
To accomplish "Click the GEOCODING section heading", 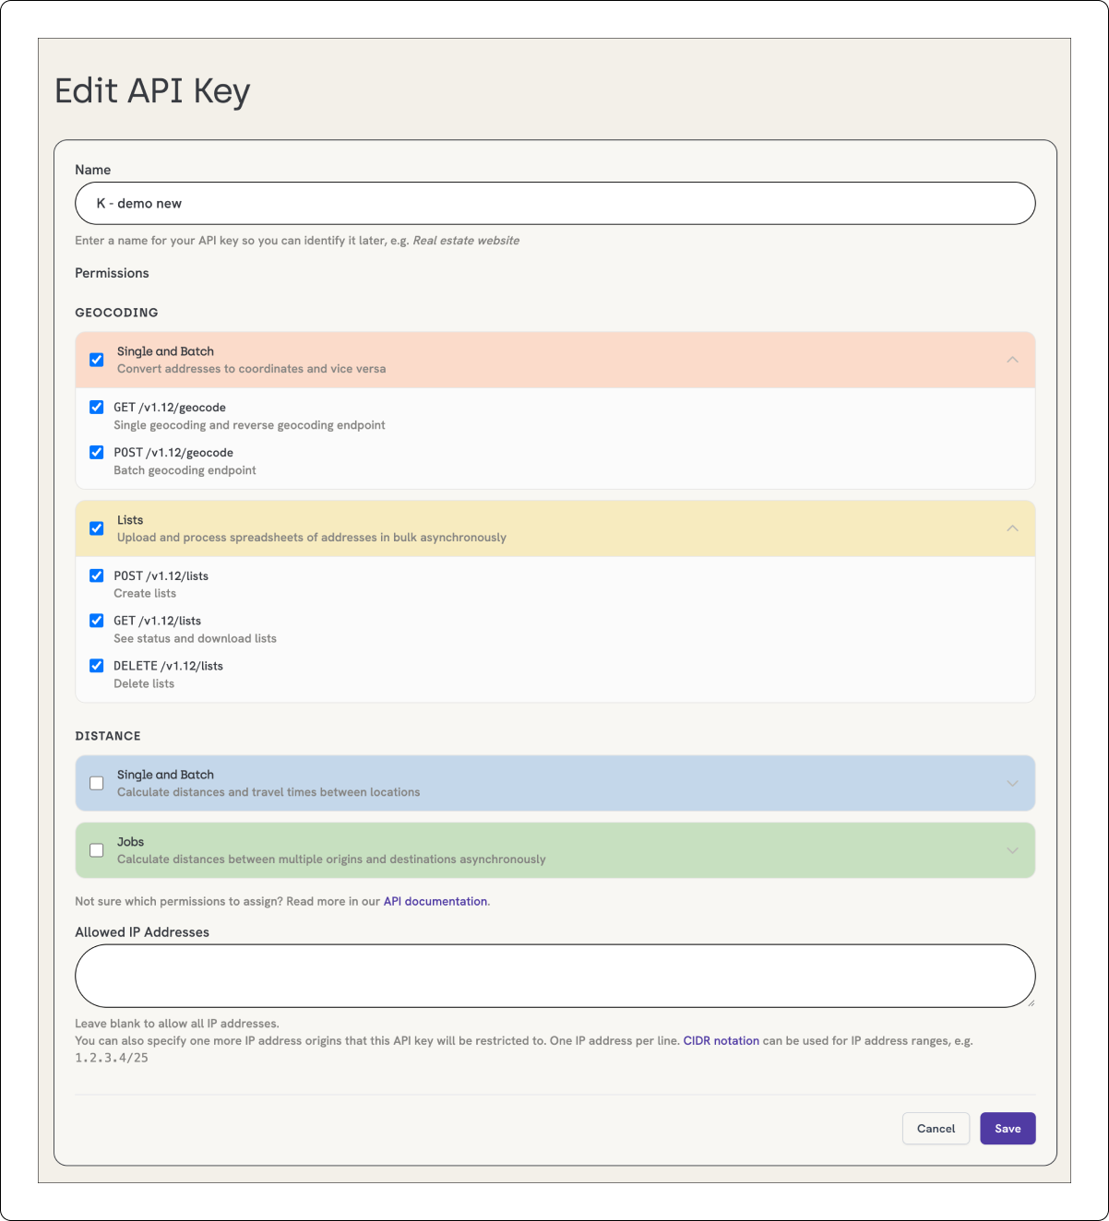I will point(116,313).
